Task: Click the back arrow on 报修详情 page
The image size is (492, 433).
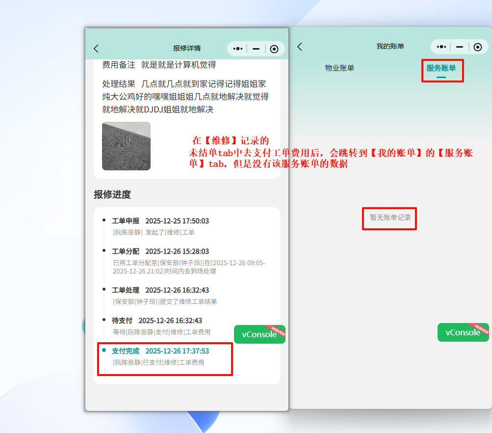Action: (96, 49)
